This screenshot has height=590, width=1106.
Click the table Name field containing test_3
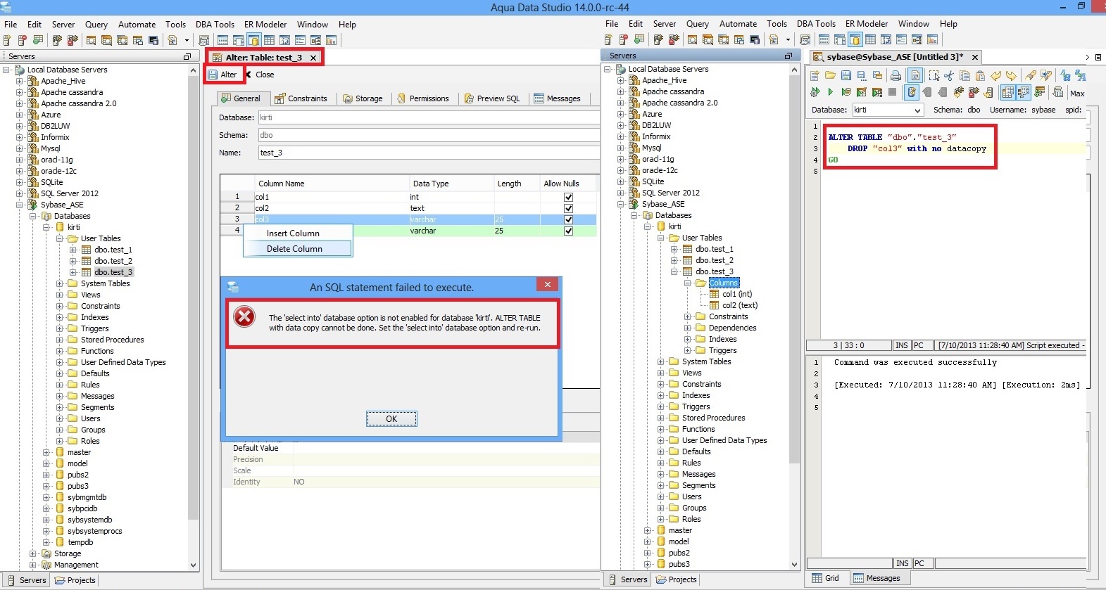pyautogui.click(x=429, y=153)
